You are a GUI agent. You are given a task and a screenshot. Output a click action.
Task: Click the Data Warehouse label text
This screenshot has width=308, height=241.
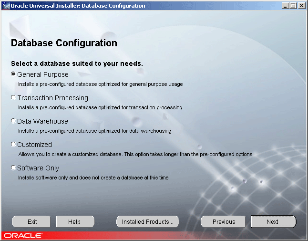coord(42,121)
